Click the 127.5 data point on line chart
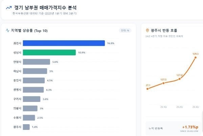 pyautogui.click(x=163, y=83)
